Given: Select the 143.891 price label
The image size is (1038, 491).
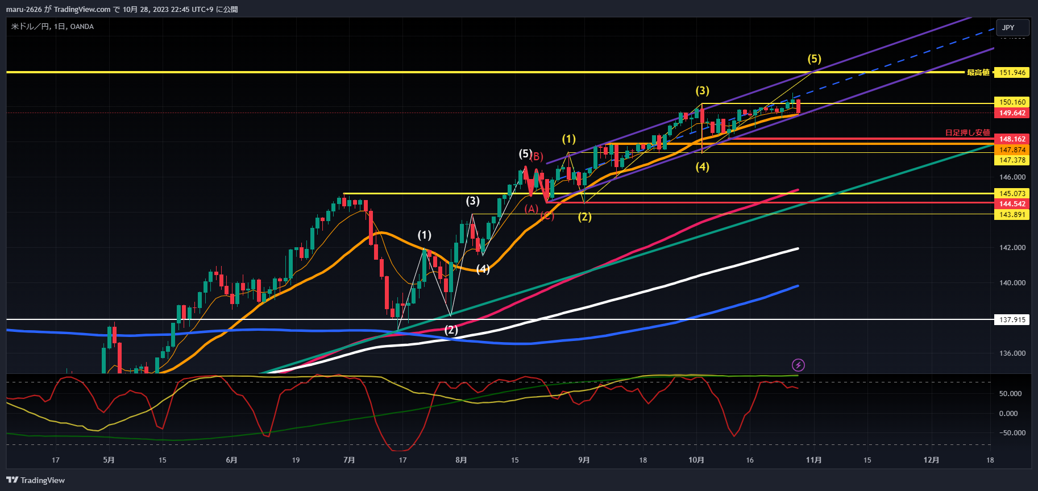Looking at the screenshot, I should click(x=1012, y=215).
